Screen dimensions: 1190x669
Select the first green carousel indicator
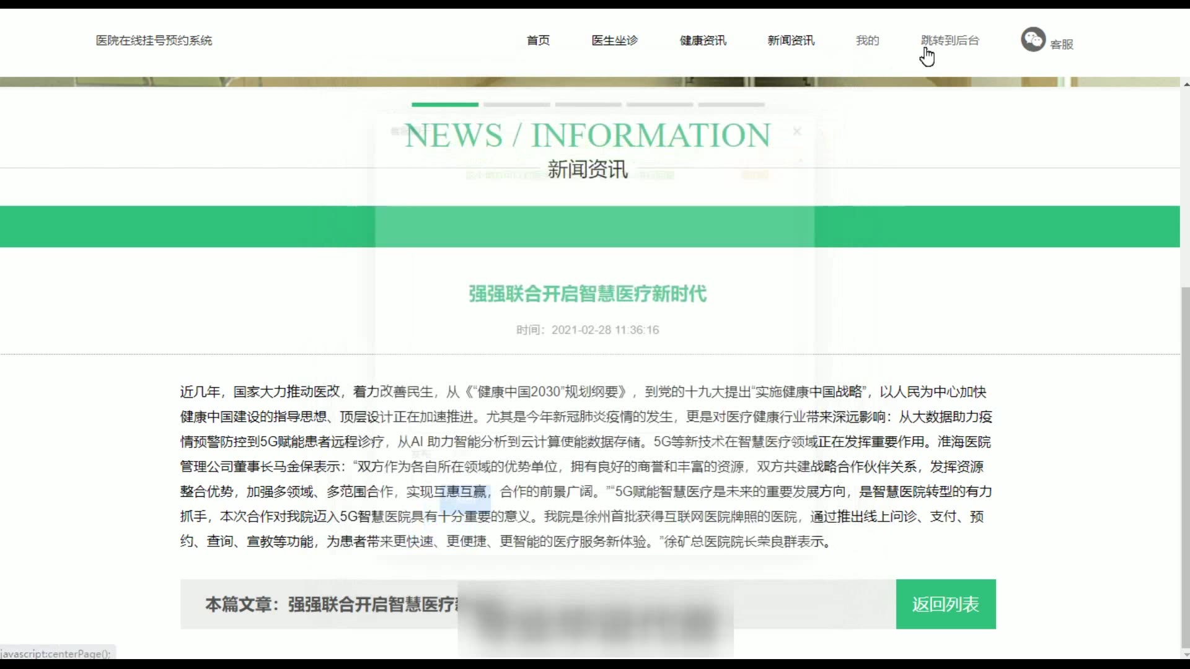(445, 105)
